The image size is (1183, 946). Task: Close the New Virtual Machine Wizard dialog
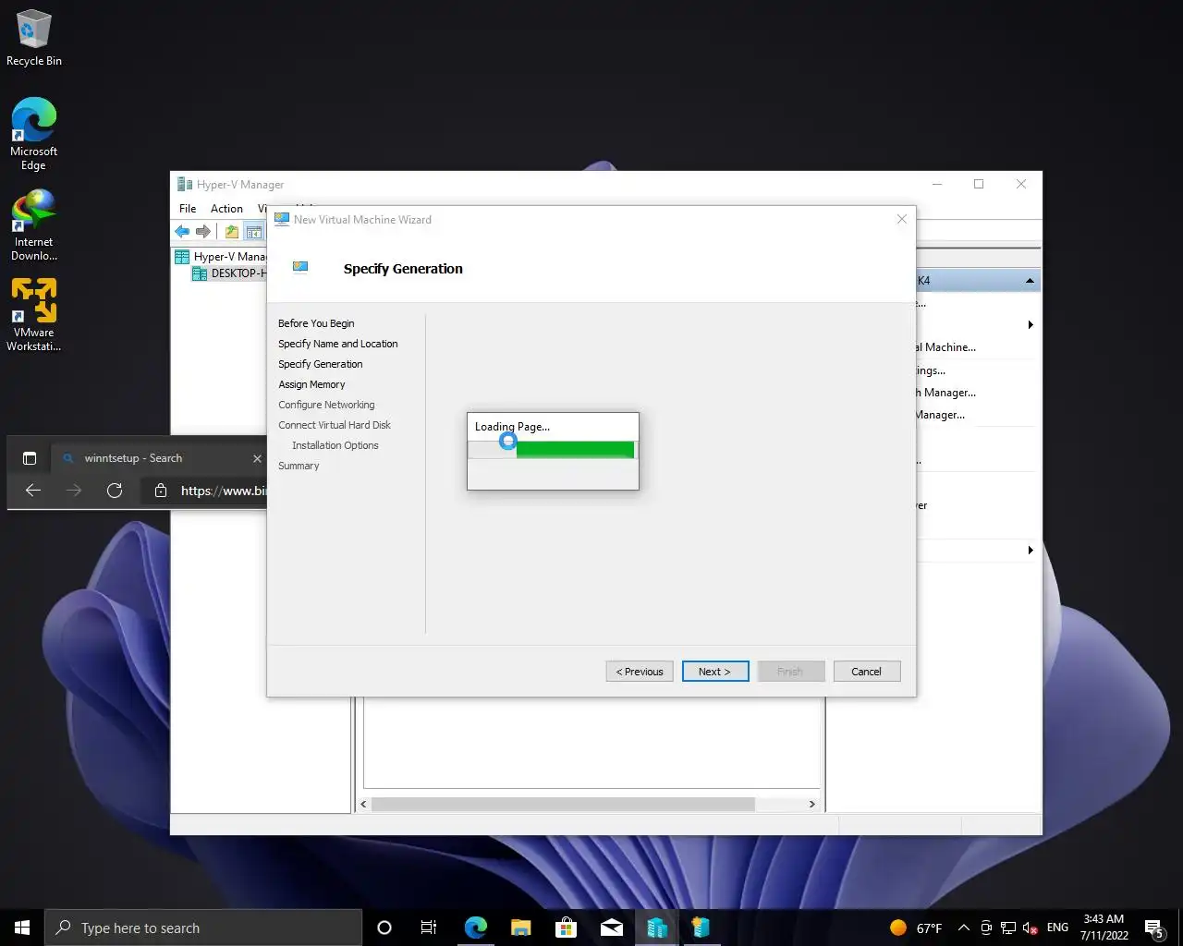coord(902,219)
